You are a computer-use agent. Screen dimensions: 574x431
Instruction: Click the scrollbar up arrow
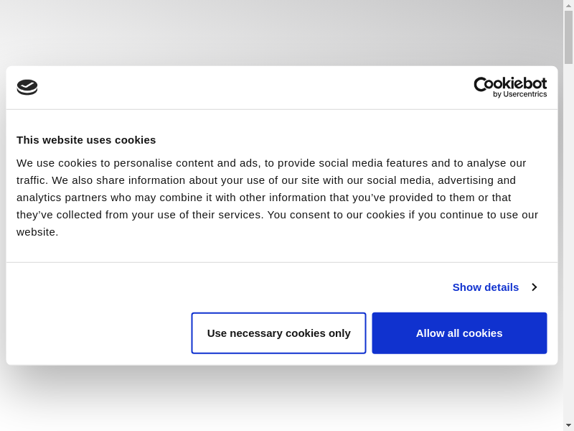(568, 5)
